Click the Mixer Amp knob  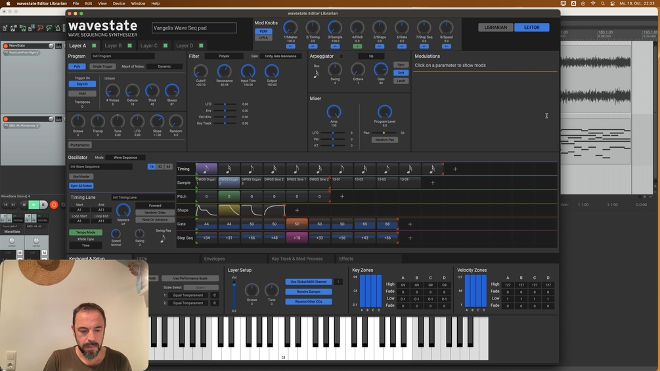pyautogui.click(x=334, y=112)
